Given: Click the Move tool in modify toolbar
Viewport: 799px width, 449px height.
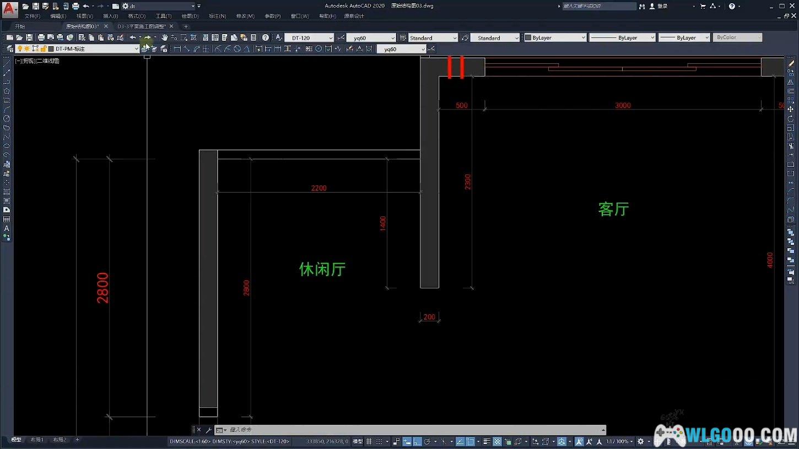Looking at the screenshot, I should tap(791, 109).
